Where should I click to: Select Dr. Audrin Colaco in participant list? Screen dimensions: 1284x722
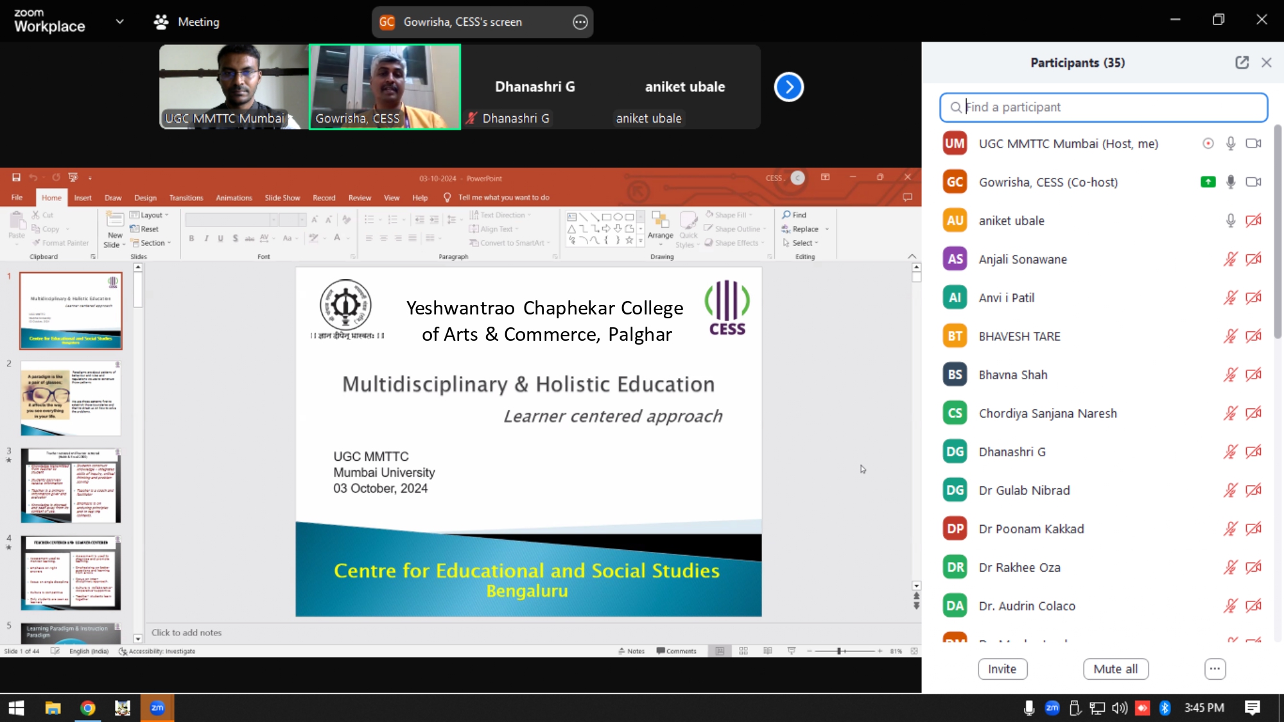[x=1101, y=606]
